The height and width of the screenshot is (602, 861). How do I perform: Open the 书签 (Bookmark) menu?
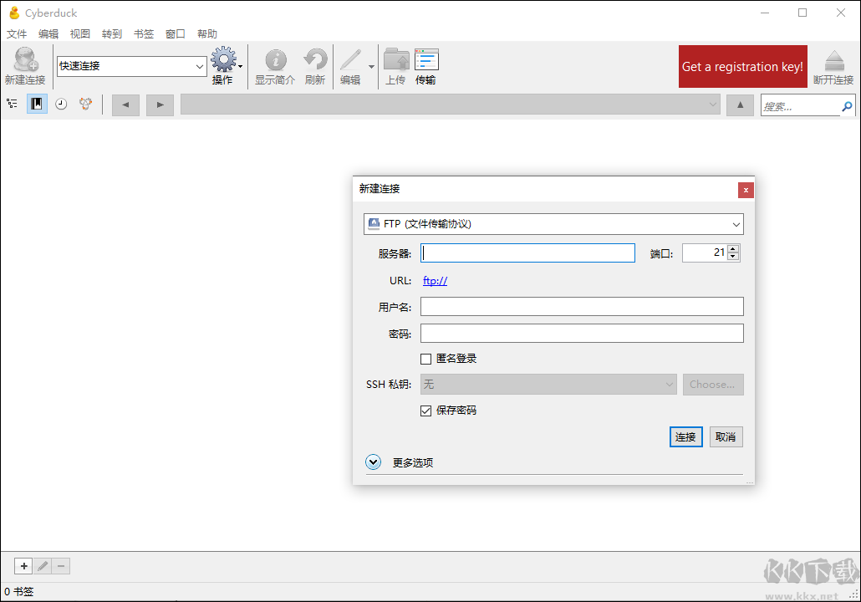coord(144,34)
